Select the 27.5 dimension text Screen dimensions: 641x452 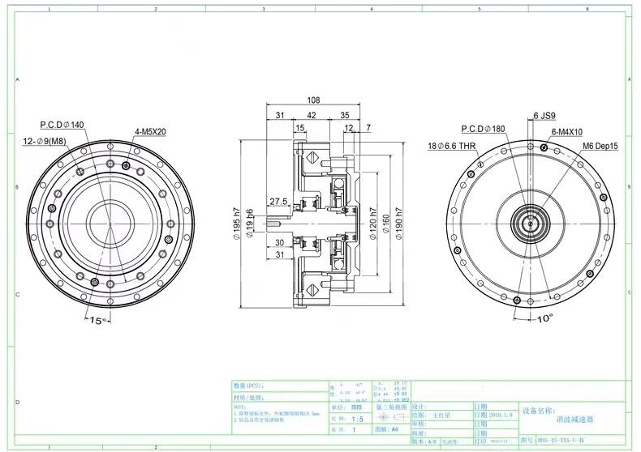pos(279,201)
